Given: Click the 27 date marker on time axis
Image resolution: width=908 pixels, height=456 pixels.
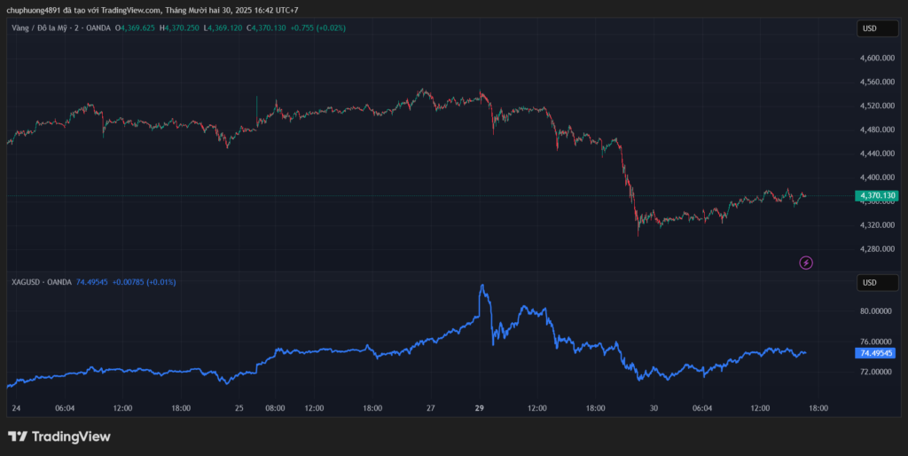Looking at the screenshot, I should 430,409.
